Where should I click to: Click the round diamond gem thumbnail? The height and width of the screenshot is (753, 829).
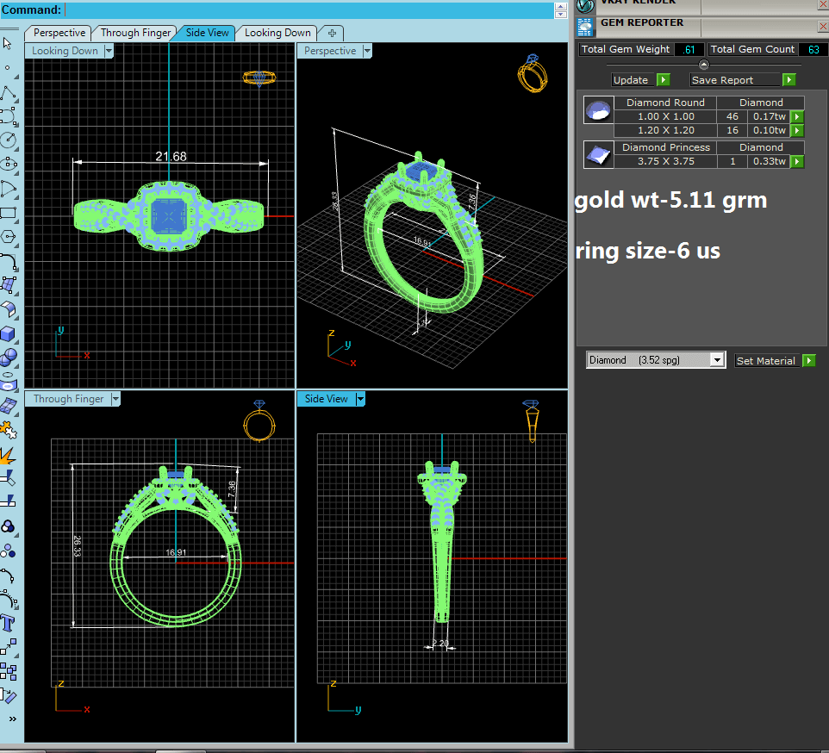[597, 110]
